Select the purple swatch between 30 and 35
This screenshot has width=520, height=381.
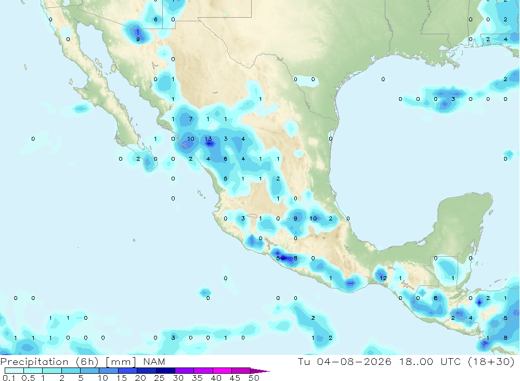[x=185, y=371]
